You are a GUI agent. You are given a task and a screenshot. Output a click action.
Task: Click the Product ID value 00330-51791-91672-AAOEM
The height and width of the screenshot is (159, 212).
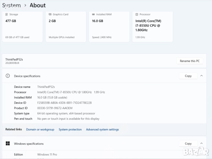(55, 108)
